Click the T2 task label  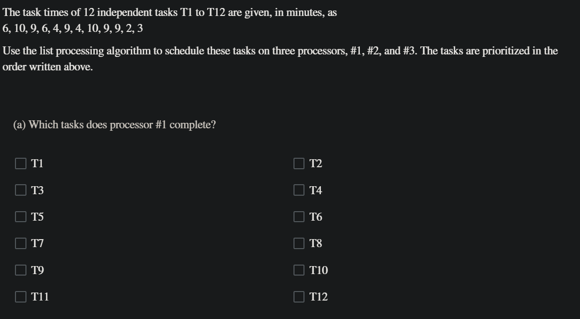315,163
